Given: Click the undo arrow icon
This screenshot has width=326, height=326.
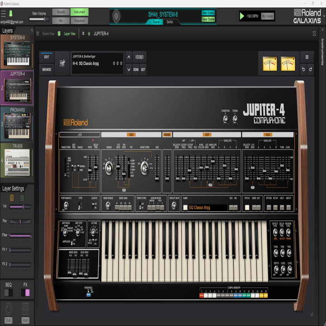Looking at the screenshot, I should click(x=303, y=69).
